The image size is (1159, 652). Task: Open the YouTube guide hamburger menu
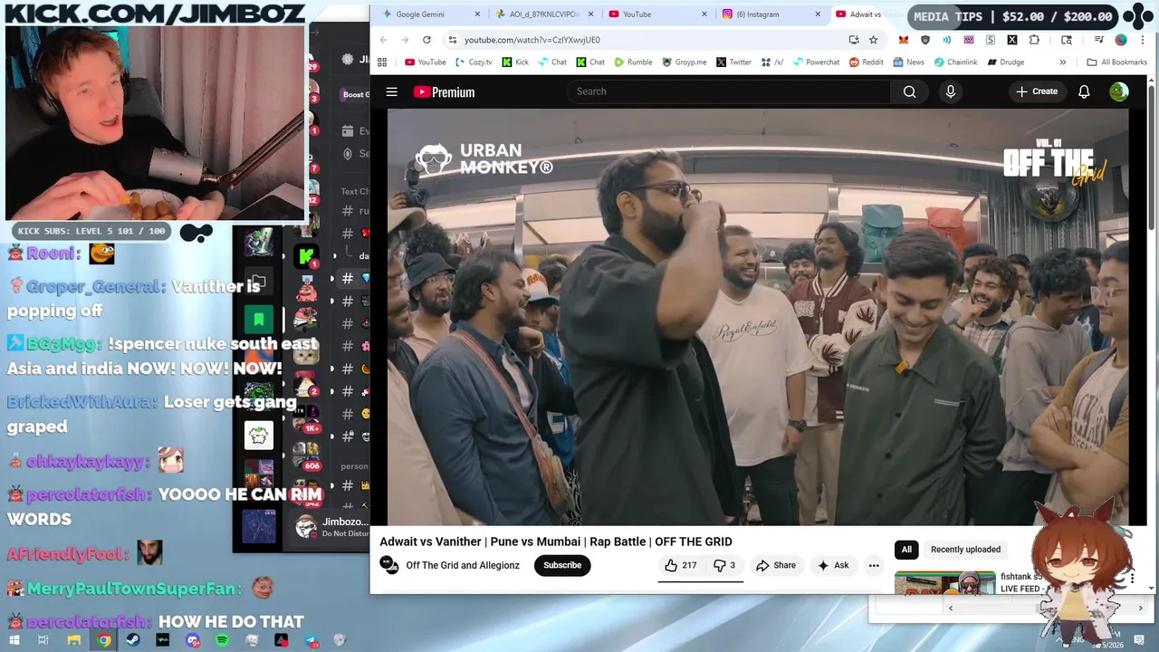tap(391, 91)
